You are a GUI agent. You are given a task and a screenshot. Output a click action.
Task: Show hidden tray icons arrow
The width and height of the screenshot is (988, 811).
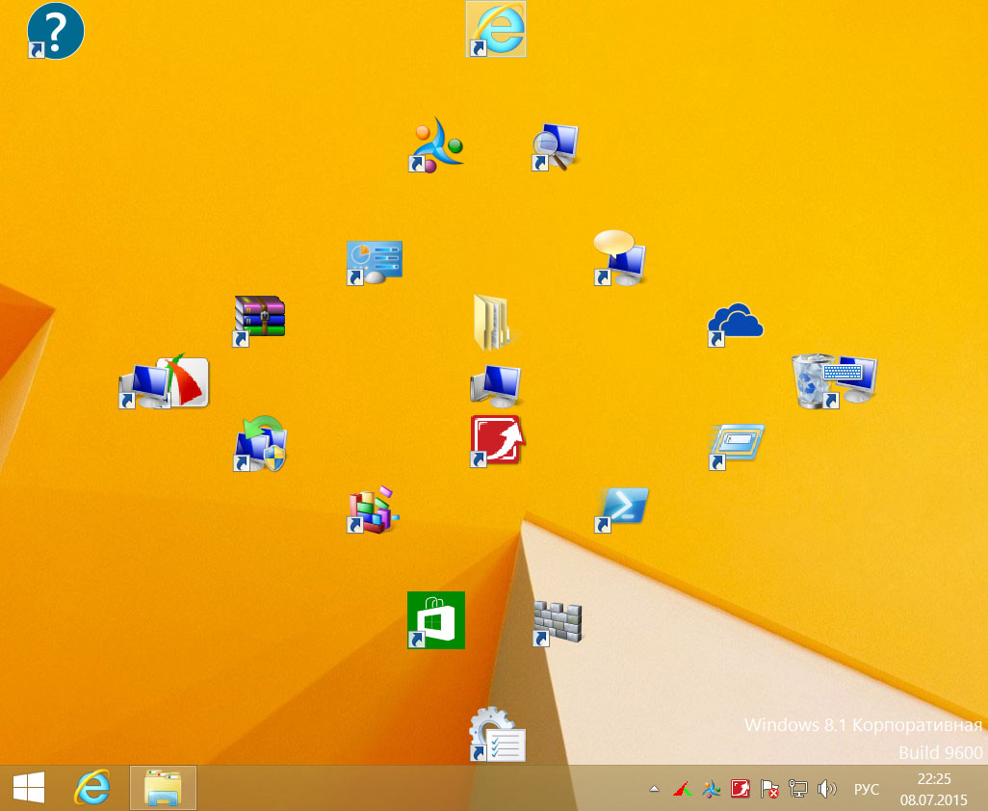click(x=655, y=788)
